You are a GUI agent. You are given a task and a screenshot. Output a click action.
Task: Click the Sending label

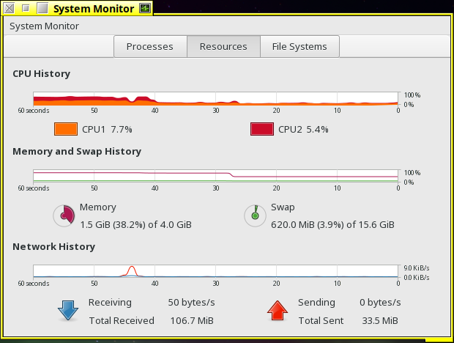(317, 303)
